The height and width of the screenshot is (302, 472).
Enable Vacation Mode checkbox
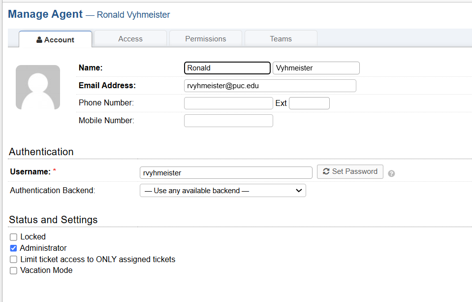coord(14,270)
